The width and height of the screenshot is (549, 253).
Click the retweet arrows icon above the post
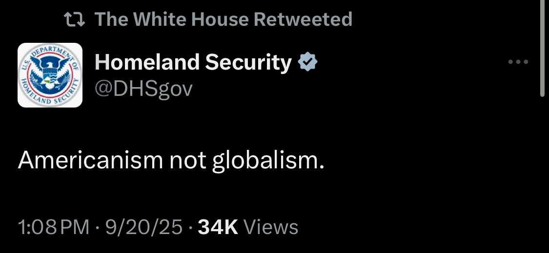click(x=75, y=19)
